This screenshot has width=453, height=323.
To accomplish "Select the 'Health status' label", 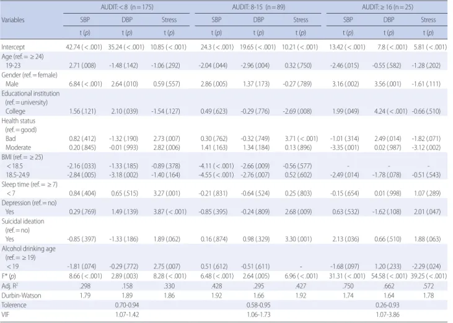I will 19,121.
